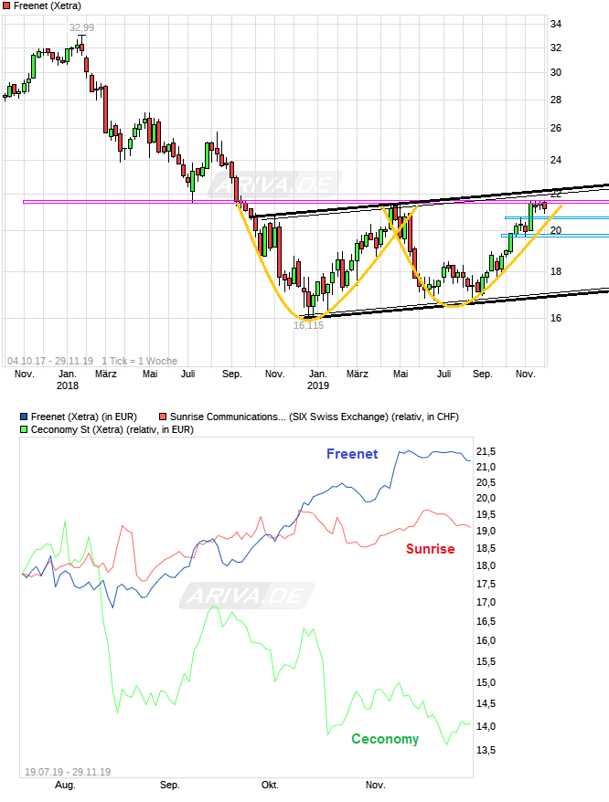
Task: Click the 'Jan.' label above 2018
Action: coord(67,374)
